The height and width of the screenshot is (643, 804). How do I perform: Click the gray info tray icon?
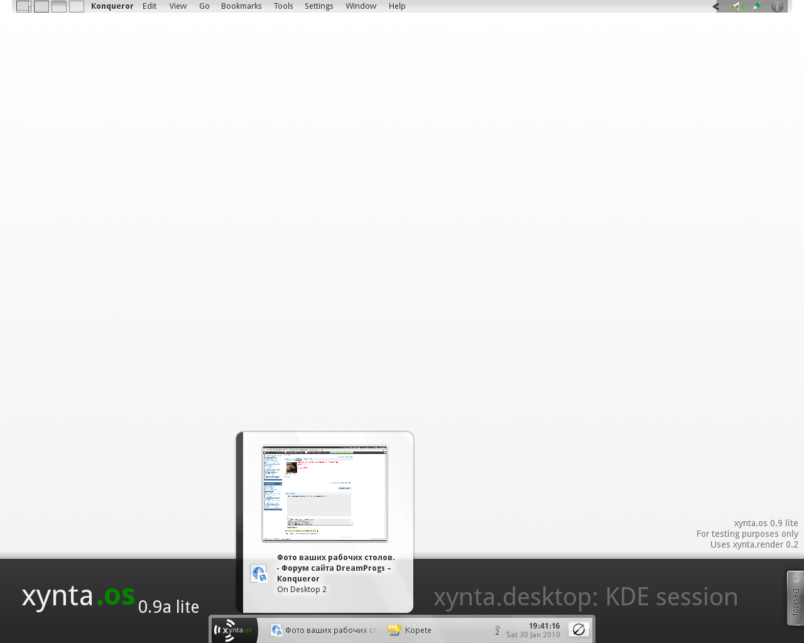(x=777, y=6)
